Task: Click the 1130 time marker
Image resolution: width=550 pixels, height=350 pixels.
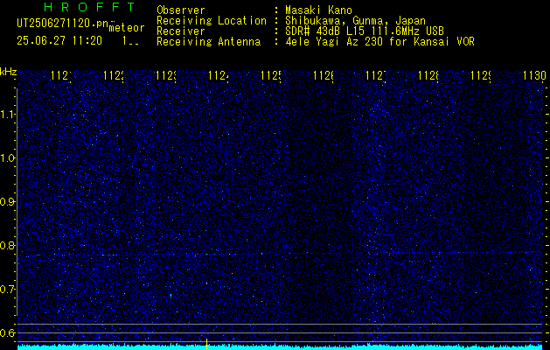Action: pos(534,76)
